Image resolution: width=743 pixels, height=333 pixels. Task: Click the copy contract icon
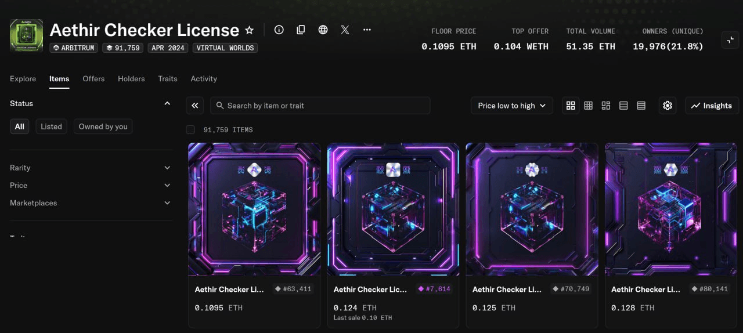pyautogui.click(x=301, y=30)
